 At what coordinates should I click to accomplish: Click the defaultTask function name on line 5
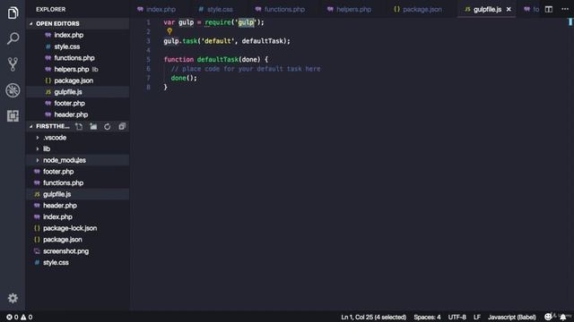pyautogui.click(x=218, y=59)
